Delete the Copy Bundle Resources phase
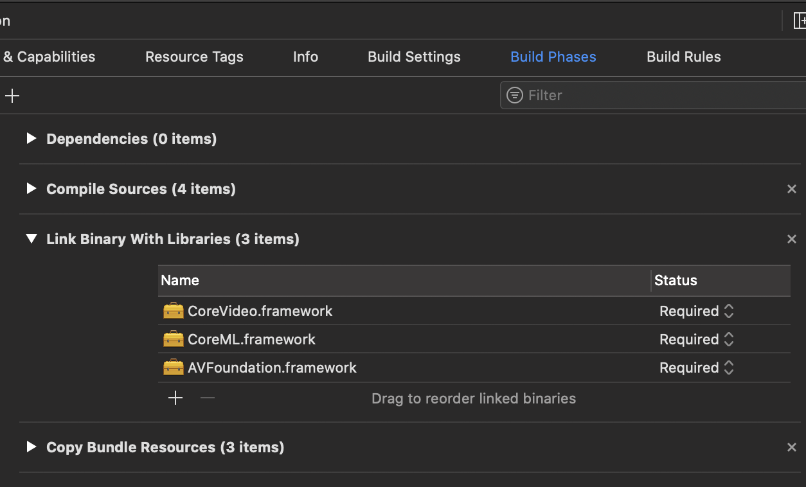 (x=792, y=447)
